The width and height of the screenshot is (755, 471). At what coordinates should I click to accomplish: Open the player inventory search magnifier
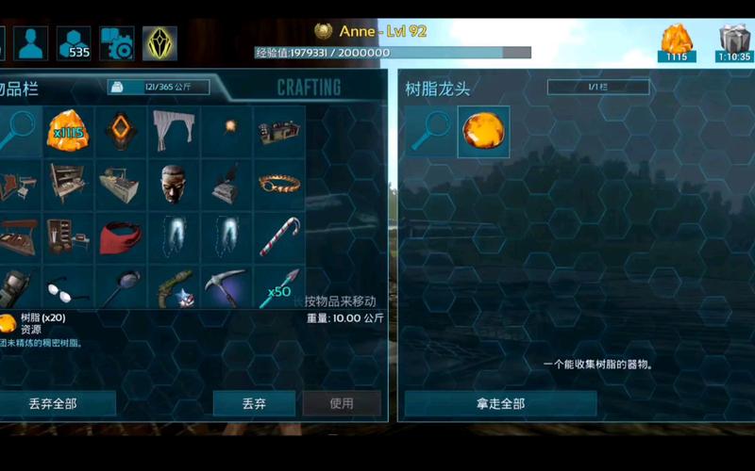tap(19, 131)
